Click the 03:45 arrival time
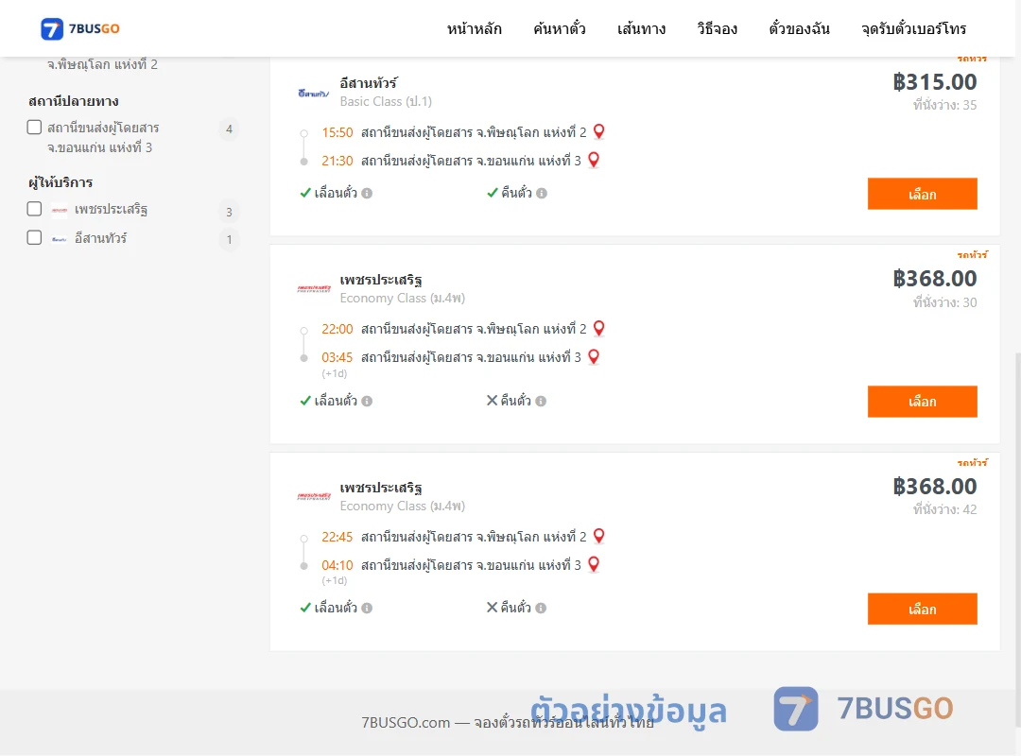Image resolution: width=1021 pixels, height=756 pixels. 337,357
